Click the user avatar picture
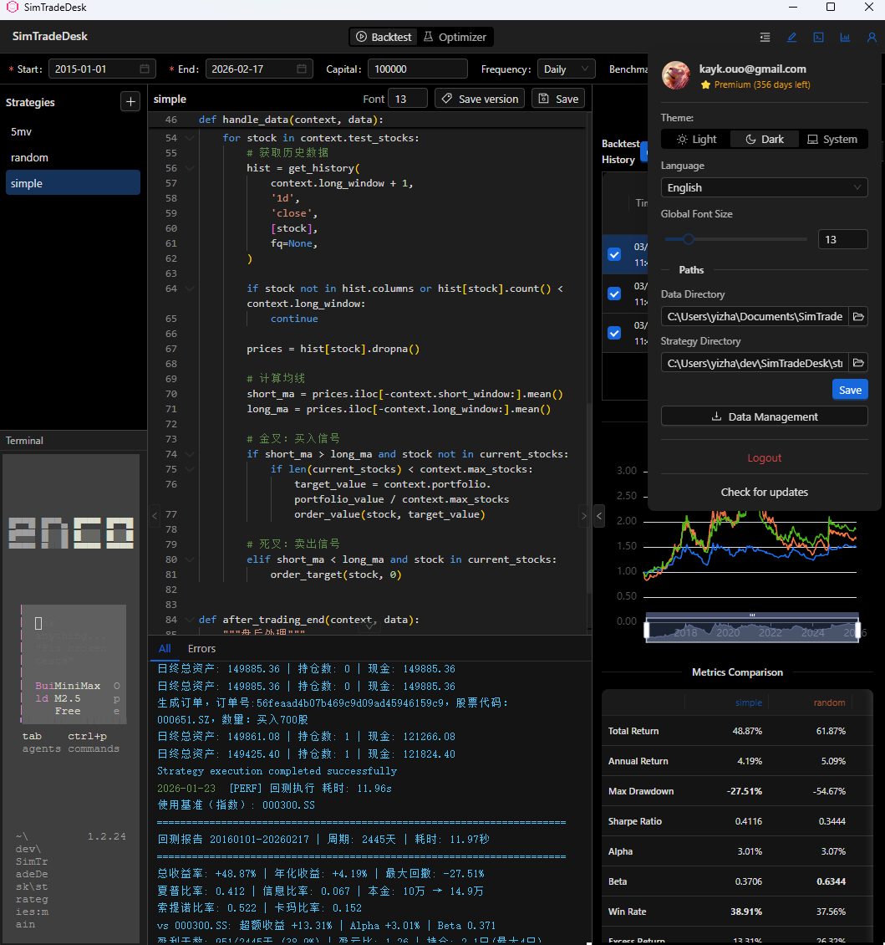The image size is (885, 945). pos(676,75)
